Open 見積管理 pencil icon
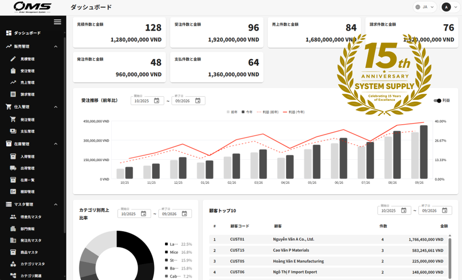Screen dimensions: 462x280 click(13, 59)
